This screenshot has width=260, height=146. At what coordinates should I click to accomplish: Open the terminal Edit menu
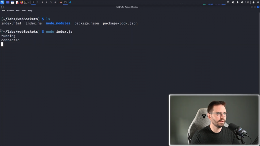[x=18, y=11]
